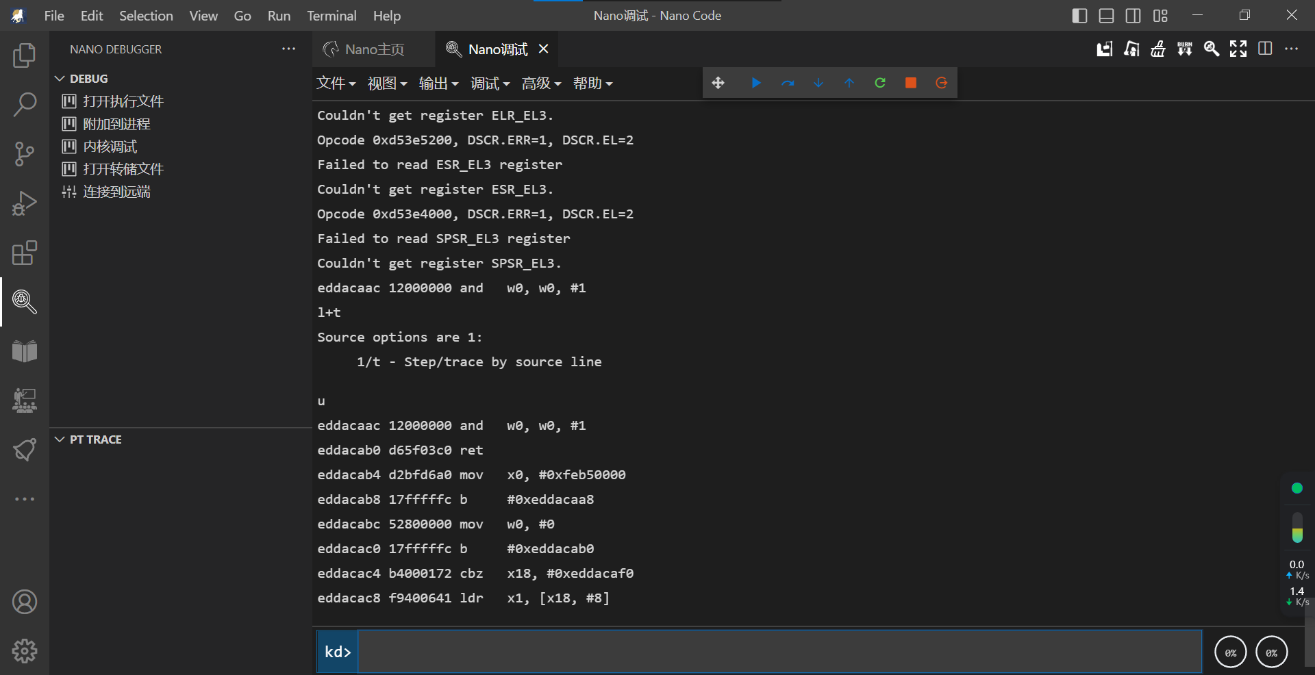Open the Accounts menu icon
Image resolution: width=1315 pixels, height=675 pixels.
pyautogui.click(x=25, y=602)
